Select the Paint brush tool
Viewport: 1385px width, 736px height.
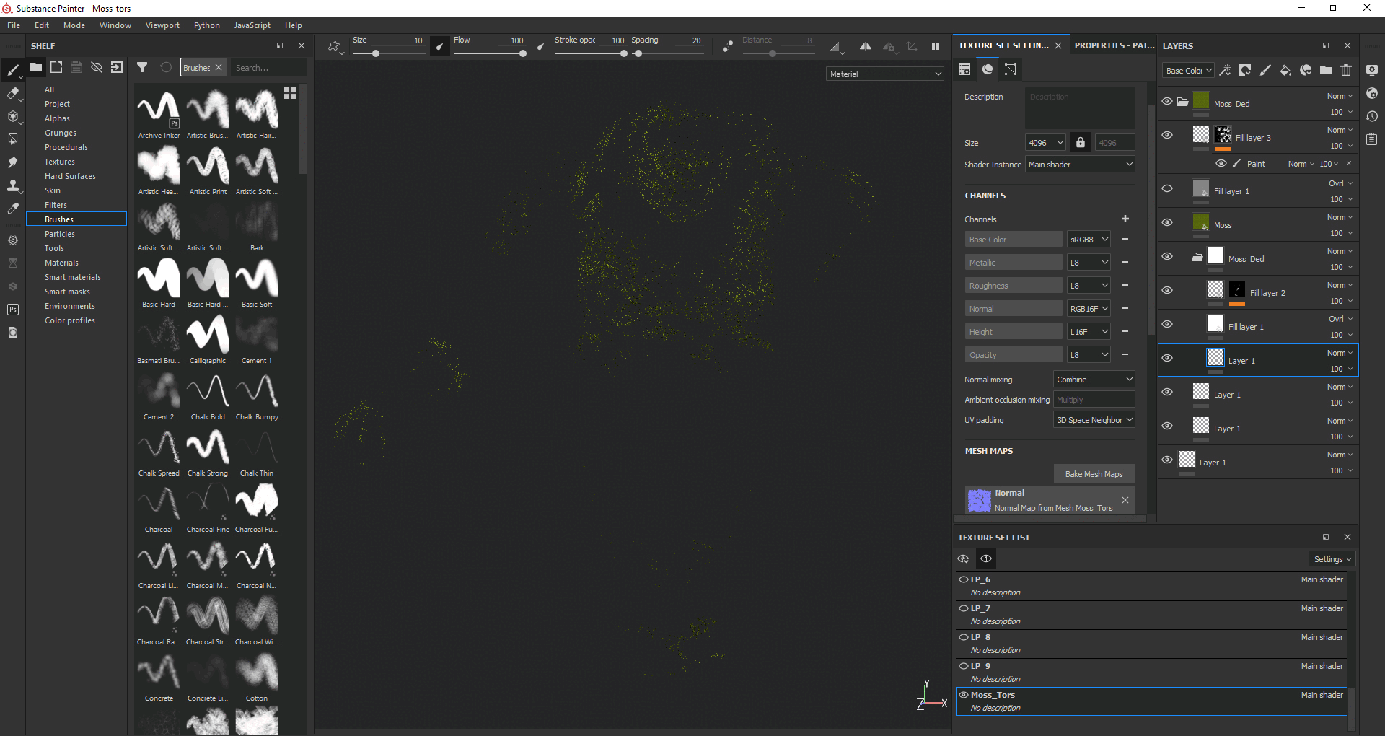point(13,70)
